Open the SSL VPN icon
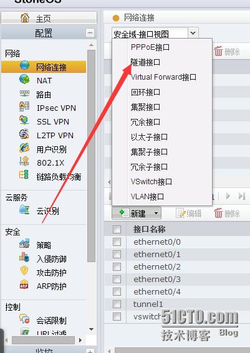 tap(24, 120)
